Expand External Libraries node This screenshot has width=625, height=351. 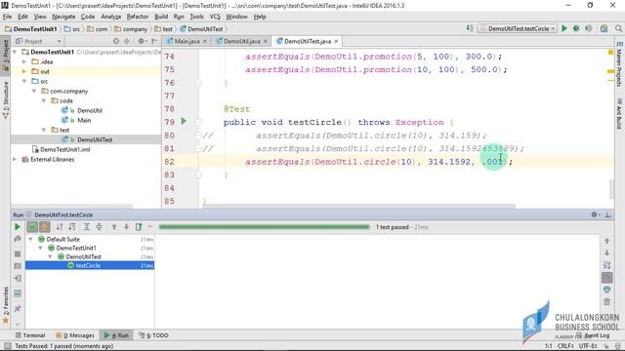(x=16, y=159)
